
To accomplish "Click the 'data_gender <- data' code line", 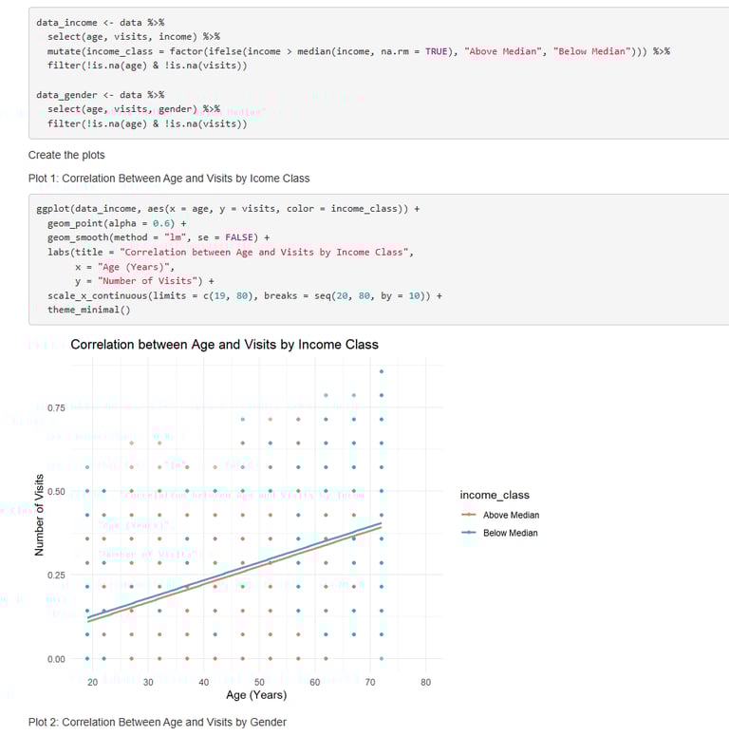I will tap(101, 95).
